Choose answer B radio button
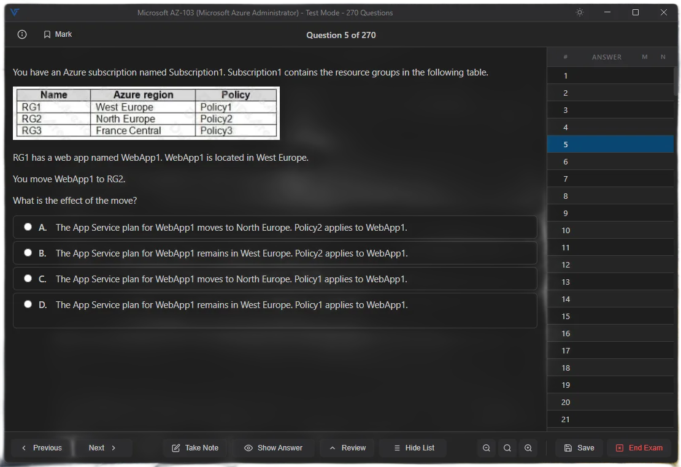The height and width of the screenshot is (467, 681). point(28,253)
